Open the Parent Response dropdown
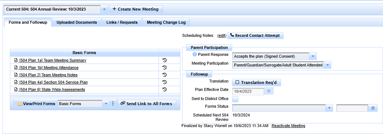This screenshot has width=383, height=134. [x=313, y=57]
